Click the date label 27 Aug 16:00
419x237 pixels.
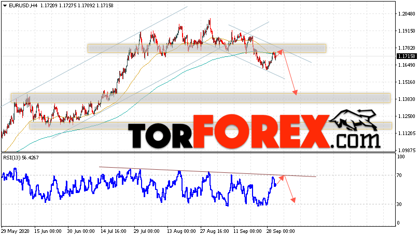coord(214,231)
